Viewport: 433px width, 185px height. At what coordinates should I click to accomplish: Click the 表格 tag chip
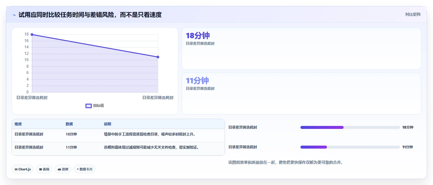44,169
